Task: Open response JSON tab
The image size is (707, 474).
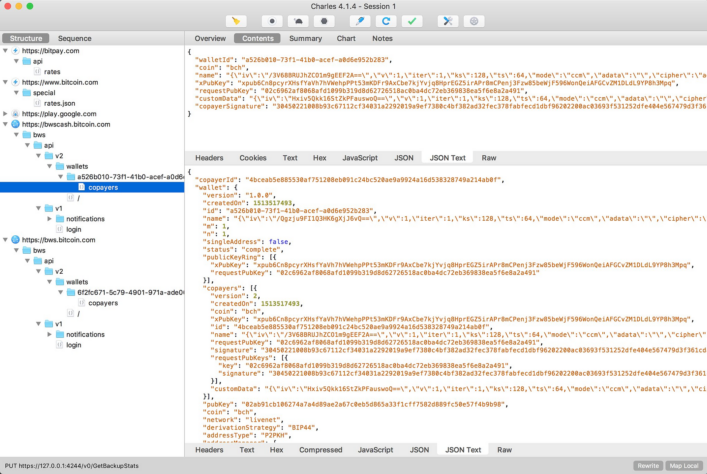Action: [419, 450]
